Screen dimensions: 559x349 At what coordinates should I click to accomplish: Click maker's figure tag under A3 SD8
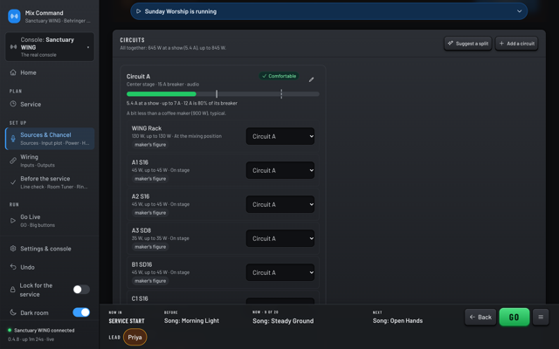tap(150, 247)
